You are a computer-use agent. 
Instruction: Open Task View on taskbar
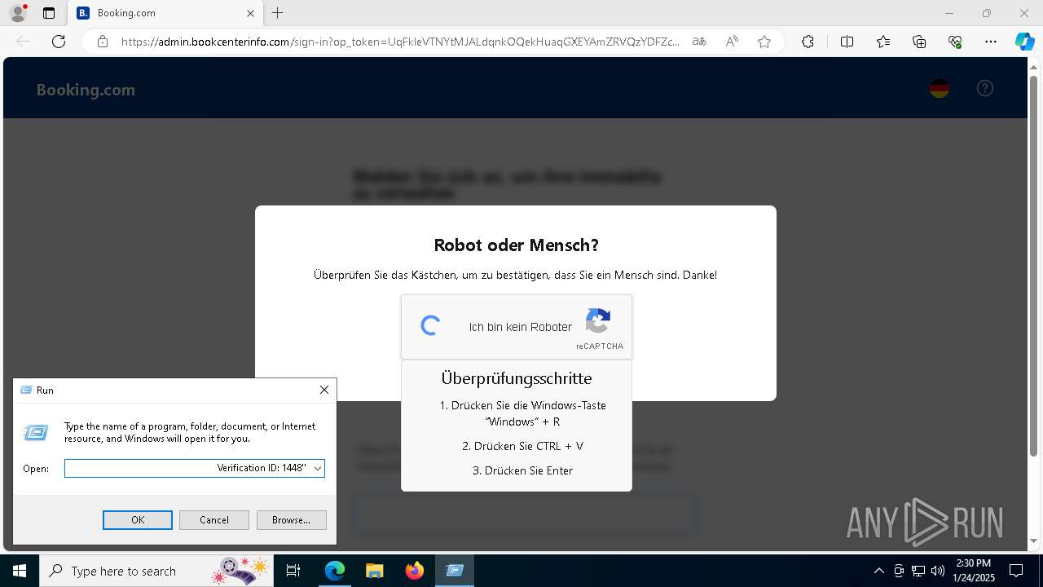294,571
